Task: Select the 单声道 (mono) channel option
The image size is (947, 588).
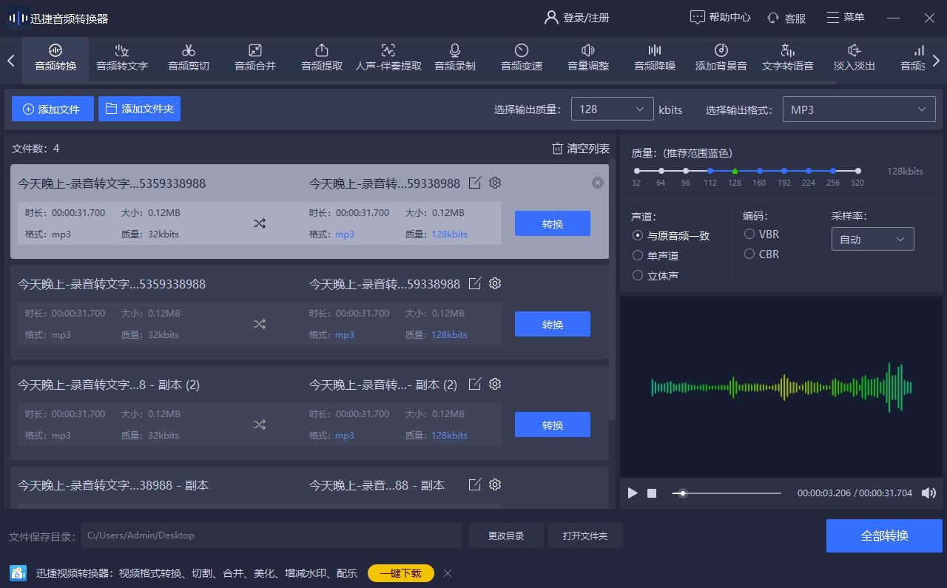Action: [638, 255]
